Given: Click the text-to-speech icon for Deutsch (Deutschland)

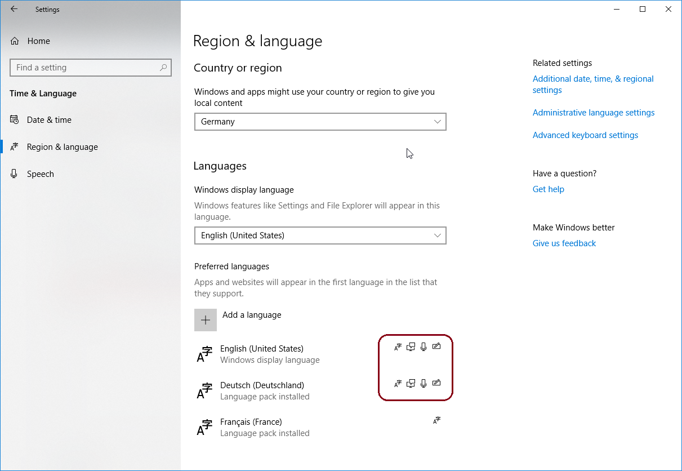Looking at the screenshot, I should [x=411, y=384].
